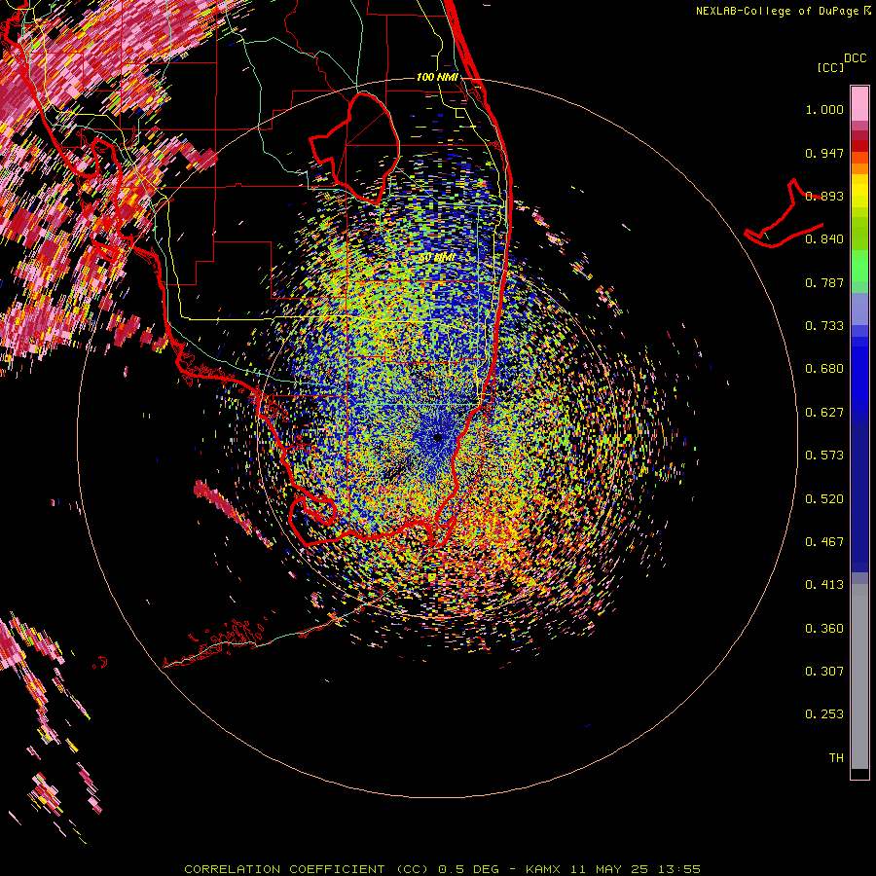This screenshot has height=876, width=876.
Task: Select the 0.307 legend value
Action: click(x=824, y=672)
